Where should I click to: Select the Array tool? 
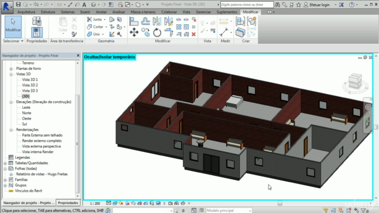(179, 27)
